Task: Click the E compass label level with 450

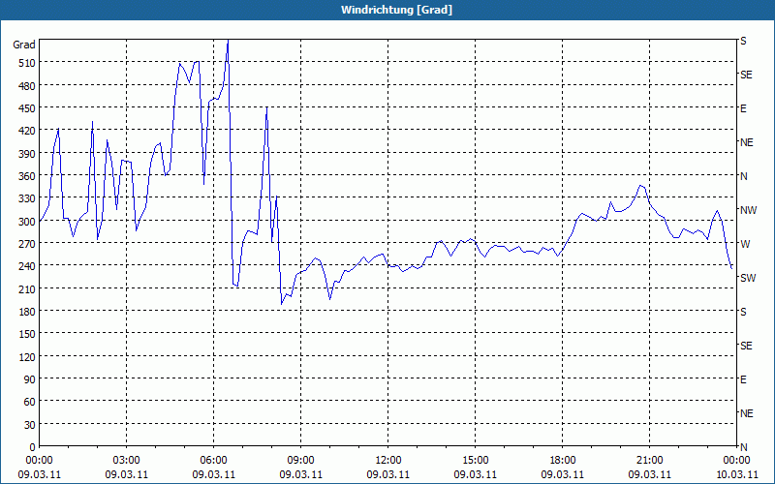Action: click(743, 108)
